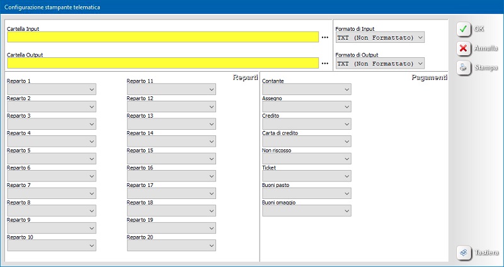Viewport: 504px width, 267px height.
Task: Open the on-screen Tastiera keyboard icon
Action: [x=464, y=253]
